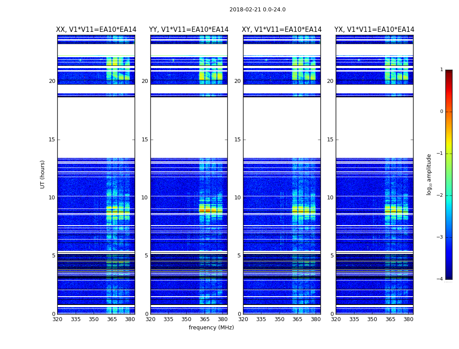This screenshot has height=349, width=459.
Task: Click the 'log10 amplitude' colorbar label
Action: (x=429, y=174)
